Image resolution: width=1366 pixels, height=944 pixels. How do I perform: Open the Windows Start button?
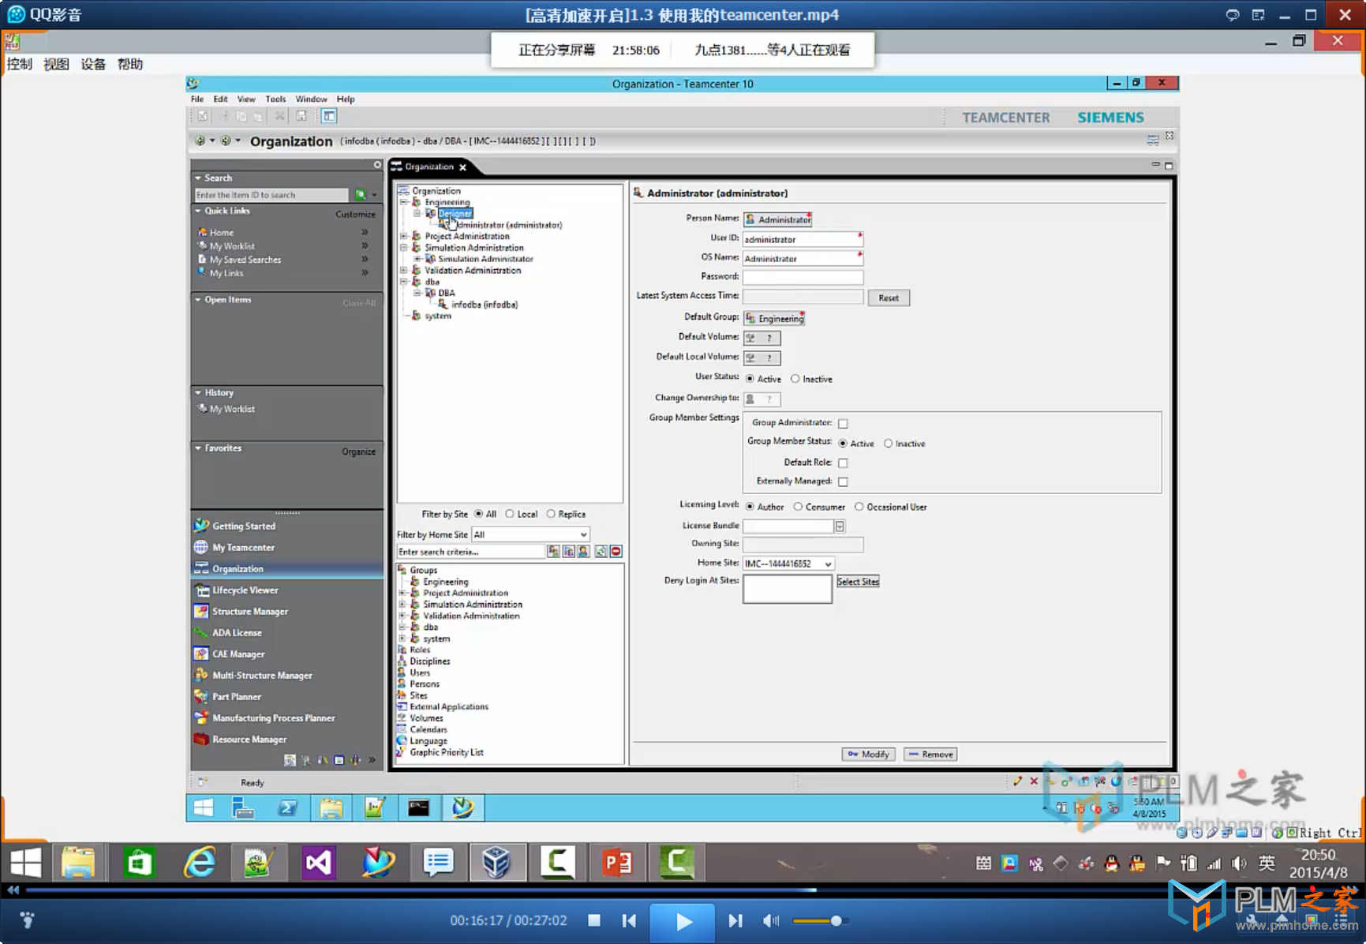(25, 862)
